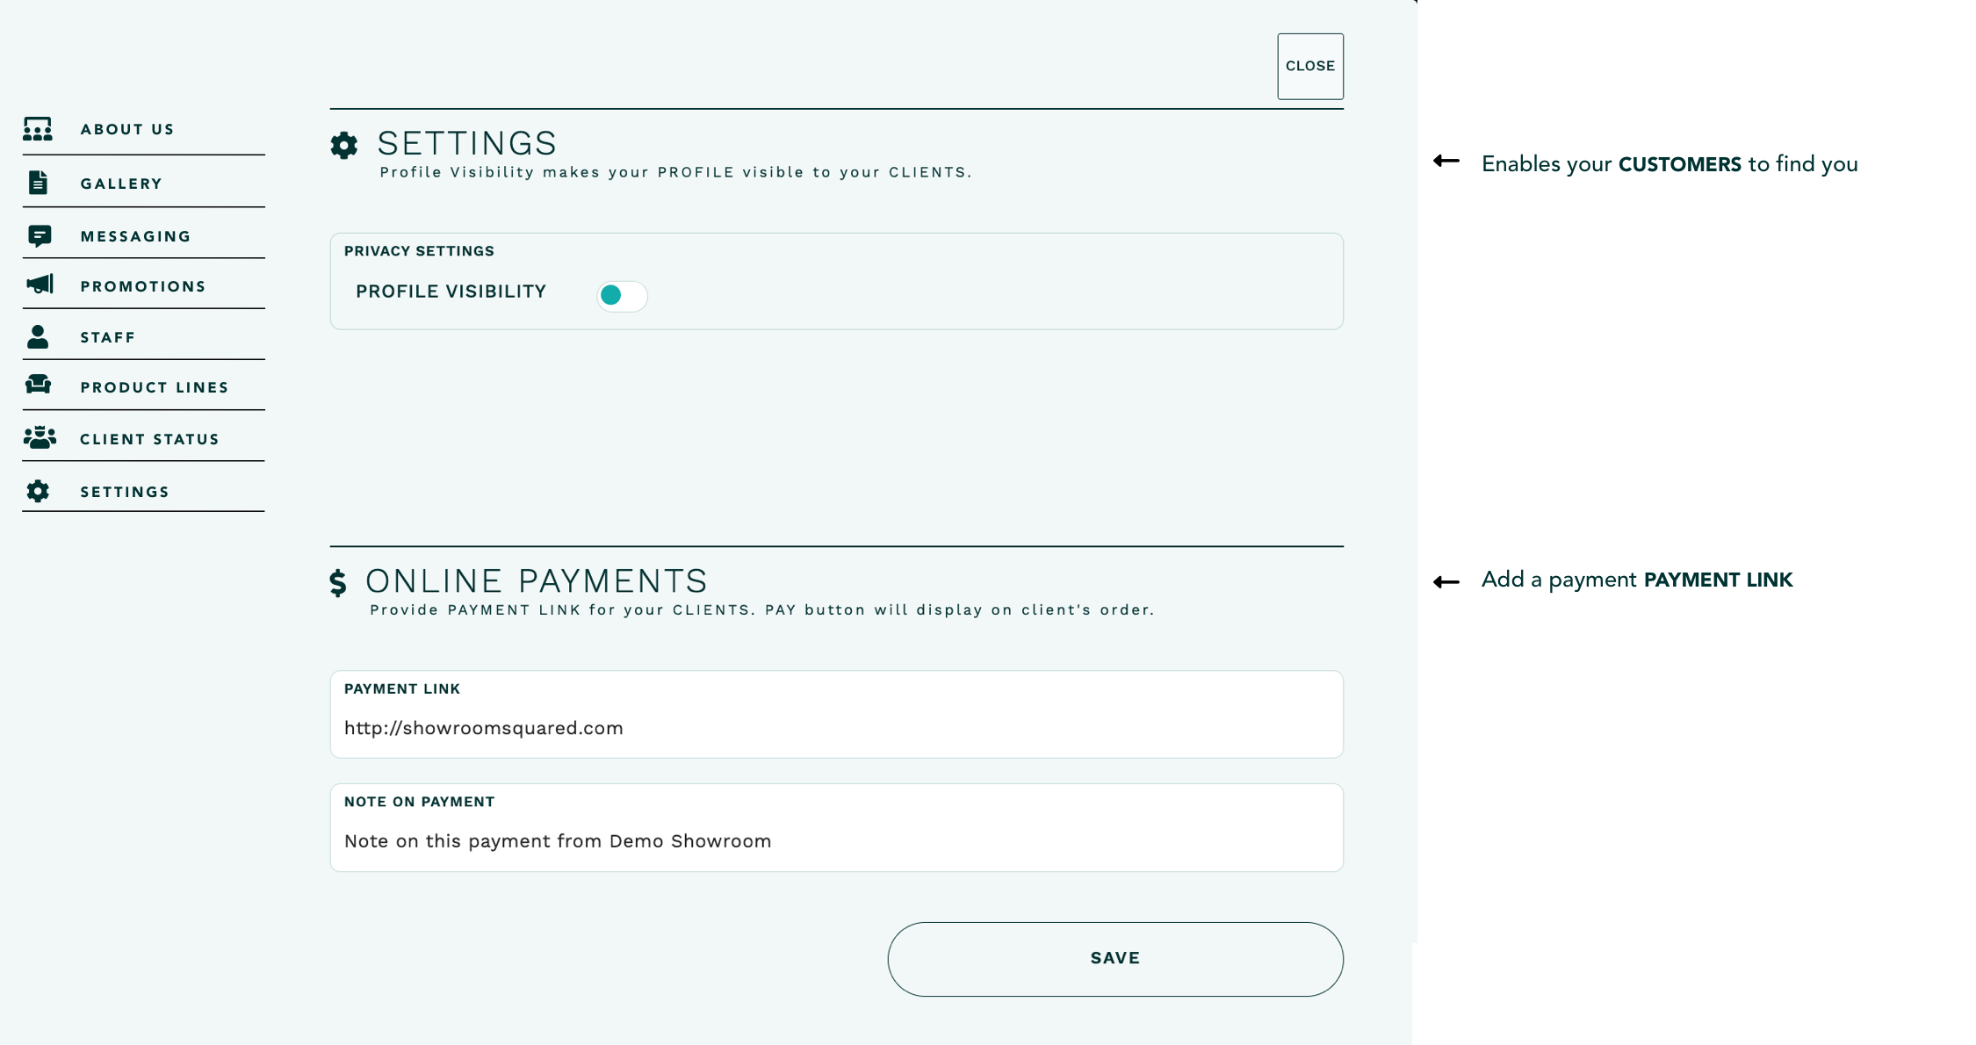Click the NOTE ON PAYMENT text field
1976x1045 pixels.
click(x=834, y=840)
